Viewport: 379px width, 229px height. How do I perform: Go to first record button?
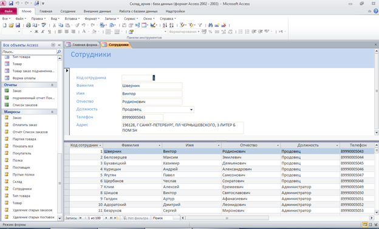pos(80,218)
